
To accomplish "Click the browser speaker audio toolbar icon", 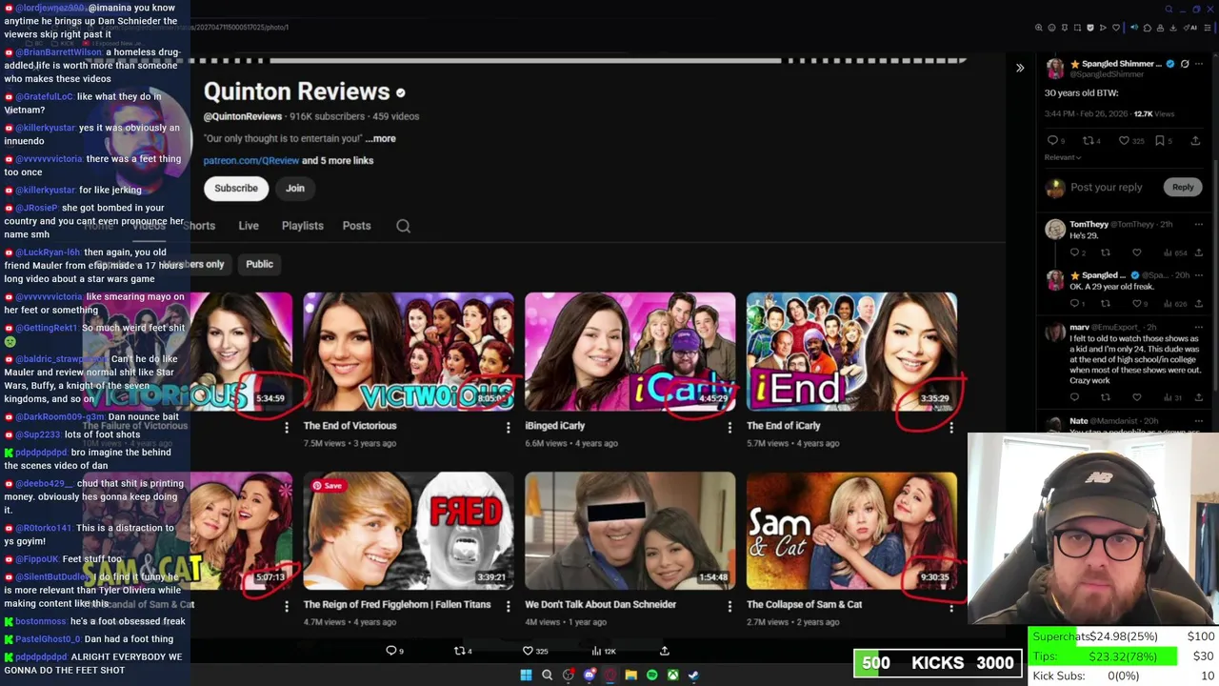I will [1134, 28].
